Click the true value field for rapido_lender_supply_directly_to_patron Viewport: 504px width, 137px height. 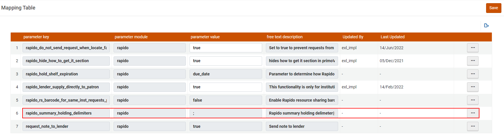[226, 87]
